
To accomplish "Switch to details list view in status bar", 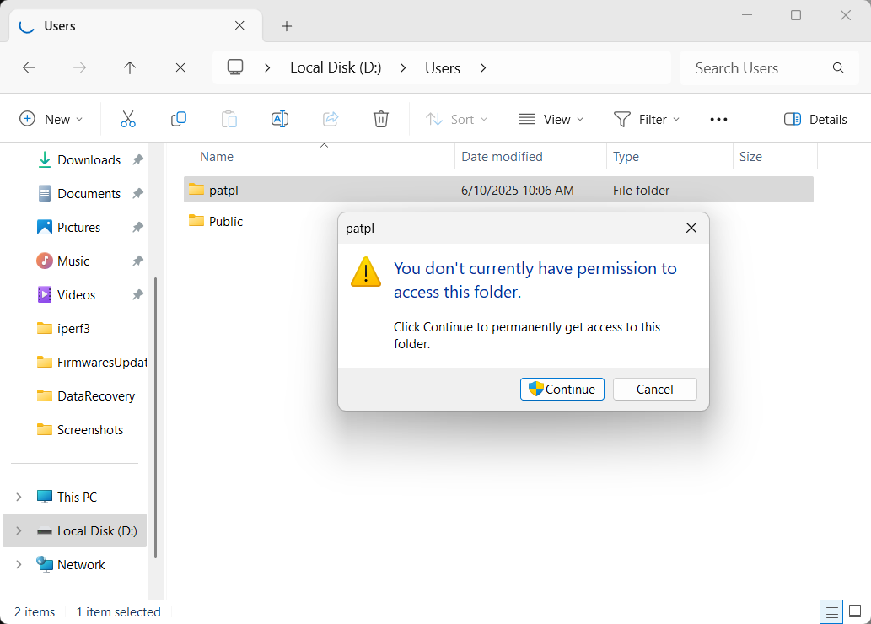I will point(831,611).
